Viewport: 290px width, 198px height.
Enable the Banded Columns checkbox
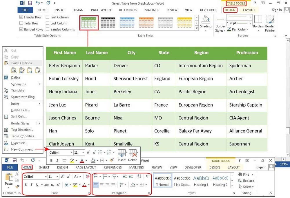click(x=48, y=29)
